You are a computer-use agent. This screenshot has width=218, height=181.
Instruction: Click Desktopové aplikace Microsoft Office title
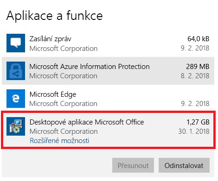(87, 122)
